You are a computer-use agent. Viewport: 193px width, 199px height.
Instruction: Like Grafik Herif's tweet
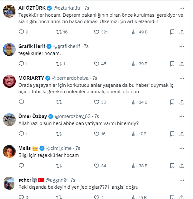pyautogui.click(x=96, y=64)
